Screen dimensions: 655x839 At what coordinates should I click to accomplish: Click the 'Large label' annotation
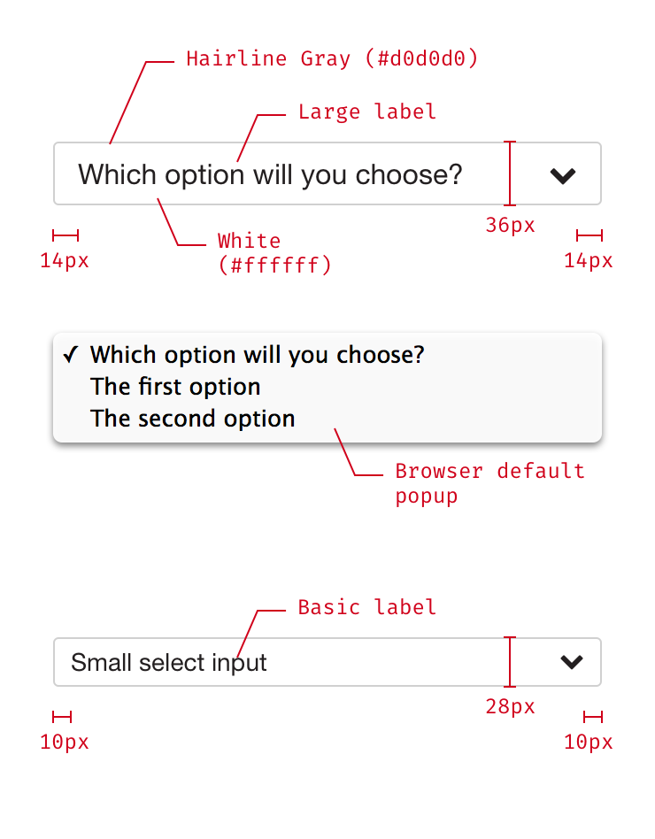tap(366, 112)
